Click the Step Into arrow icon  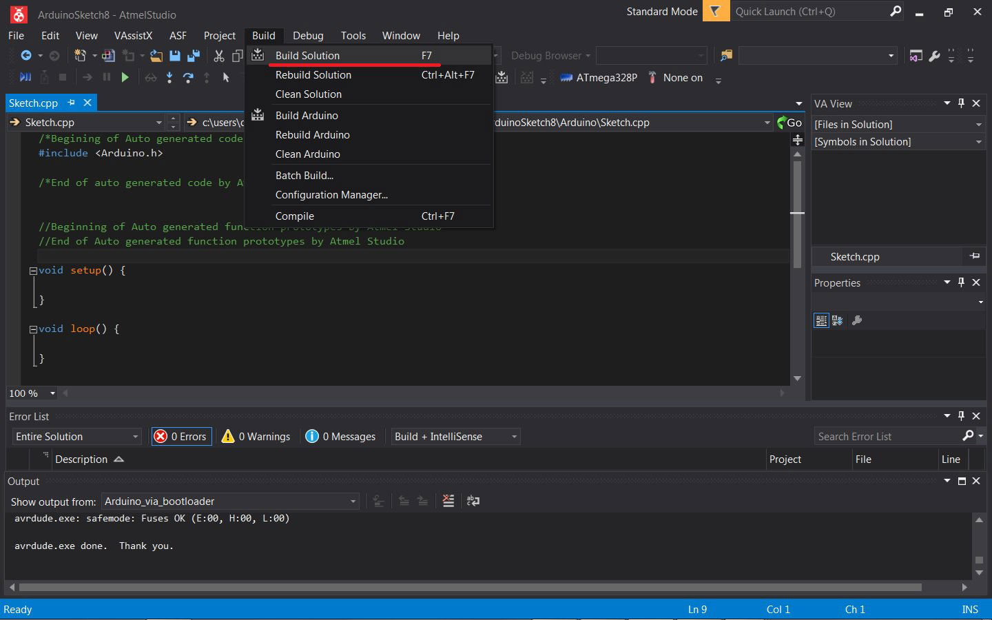click(x=169, y=77)
